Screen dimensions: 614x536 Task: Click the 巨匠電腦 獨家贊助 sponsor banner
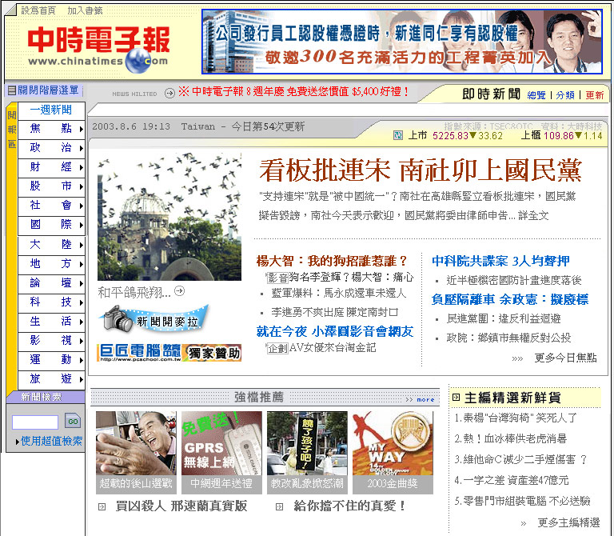(169, 353)
